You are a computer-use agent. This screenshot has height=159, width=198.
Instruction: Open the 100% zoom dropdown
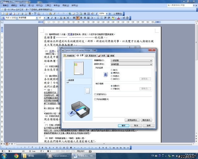point(107,14)
